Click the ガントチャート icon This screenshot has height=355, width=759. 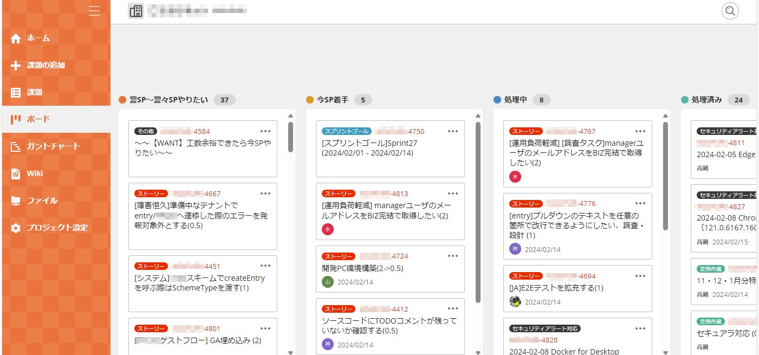click(16, 146)
